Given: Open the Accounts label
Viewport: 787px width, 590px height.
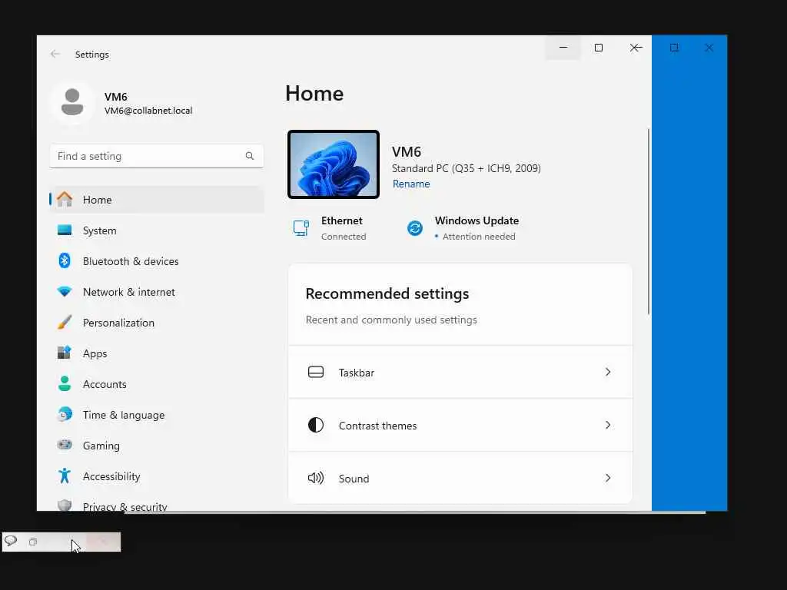Looking at the screenshot, I should [105, 384].
